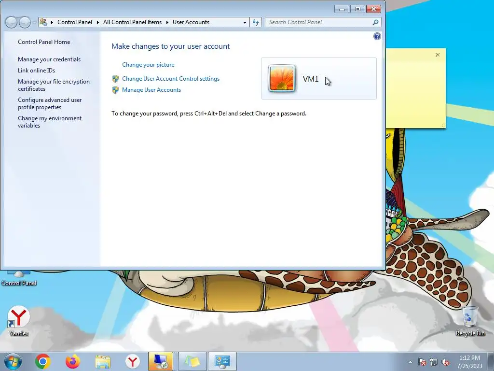Open Help via blue question mark icon
Image resolution: width=494 pixels, height=371 pixels.
pyautogui.click(x=377, y=36)
